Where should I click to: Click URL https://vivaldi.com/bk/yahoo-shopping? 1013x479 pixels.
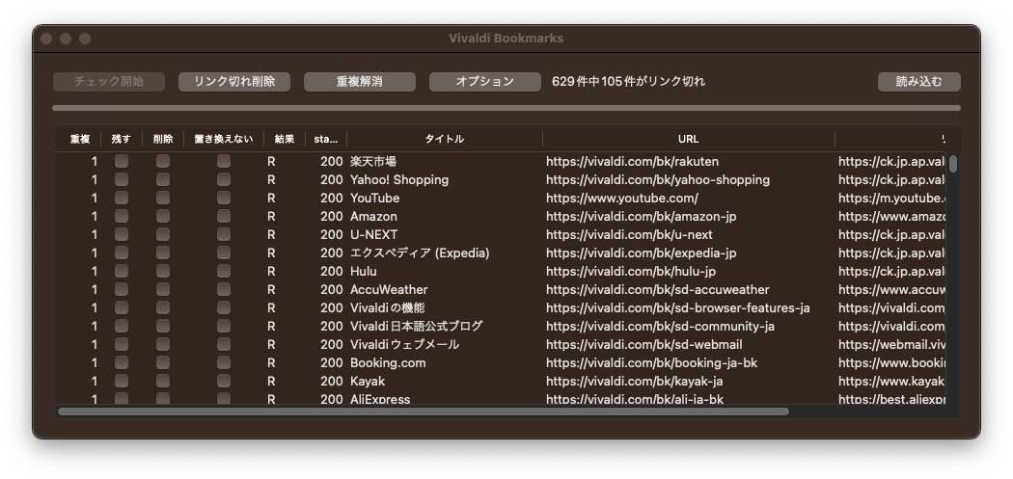[658, 179]
